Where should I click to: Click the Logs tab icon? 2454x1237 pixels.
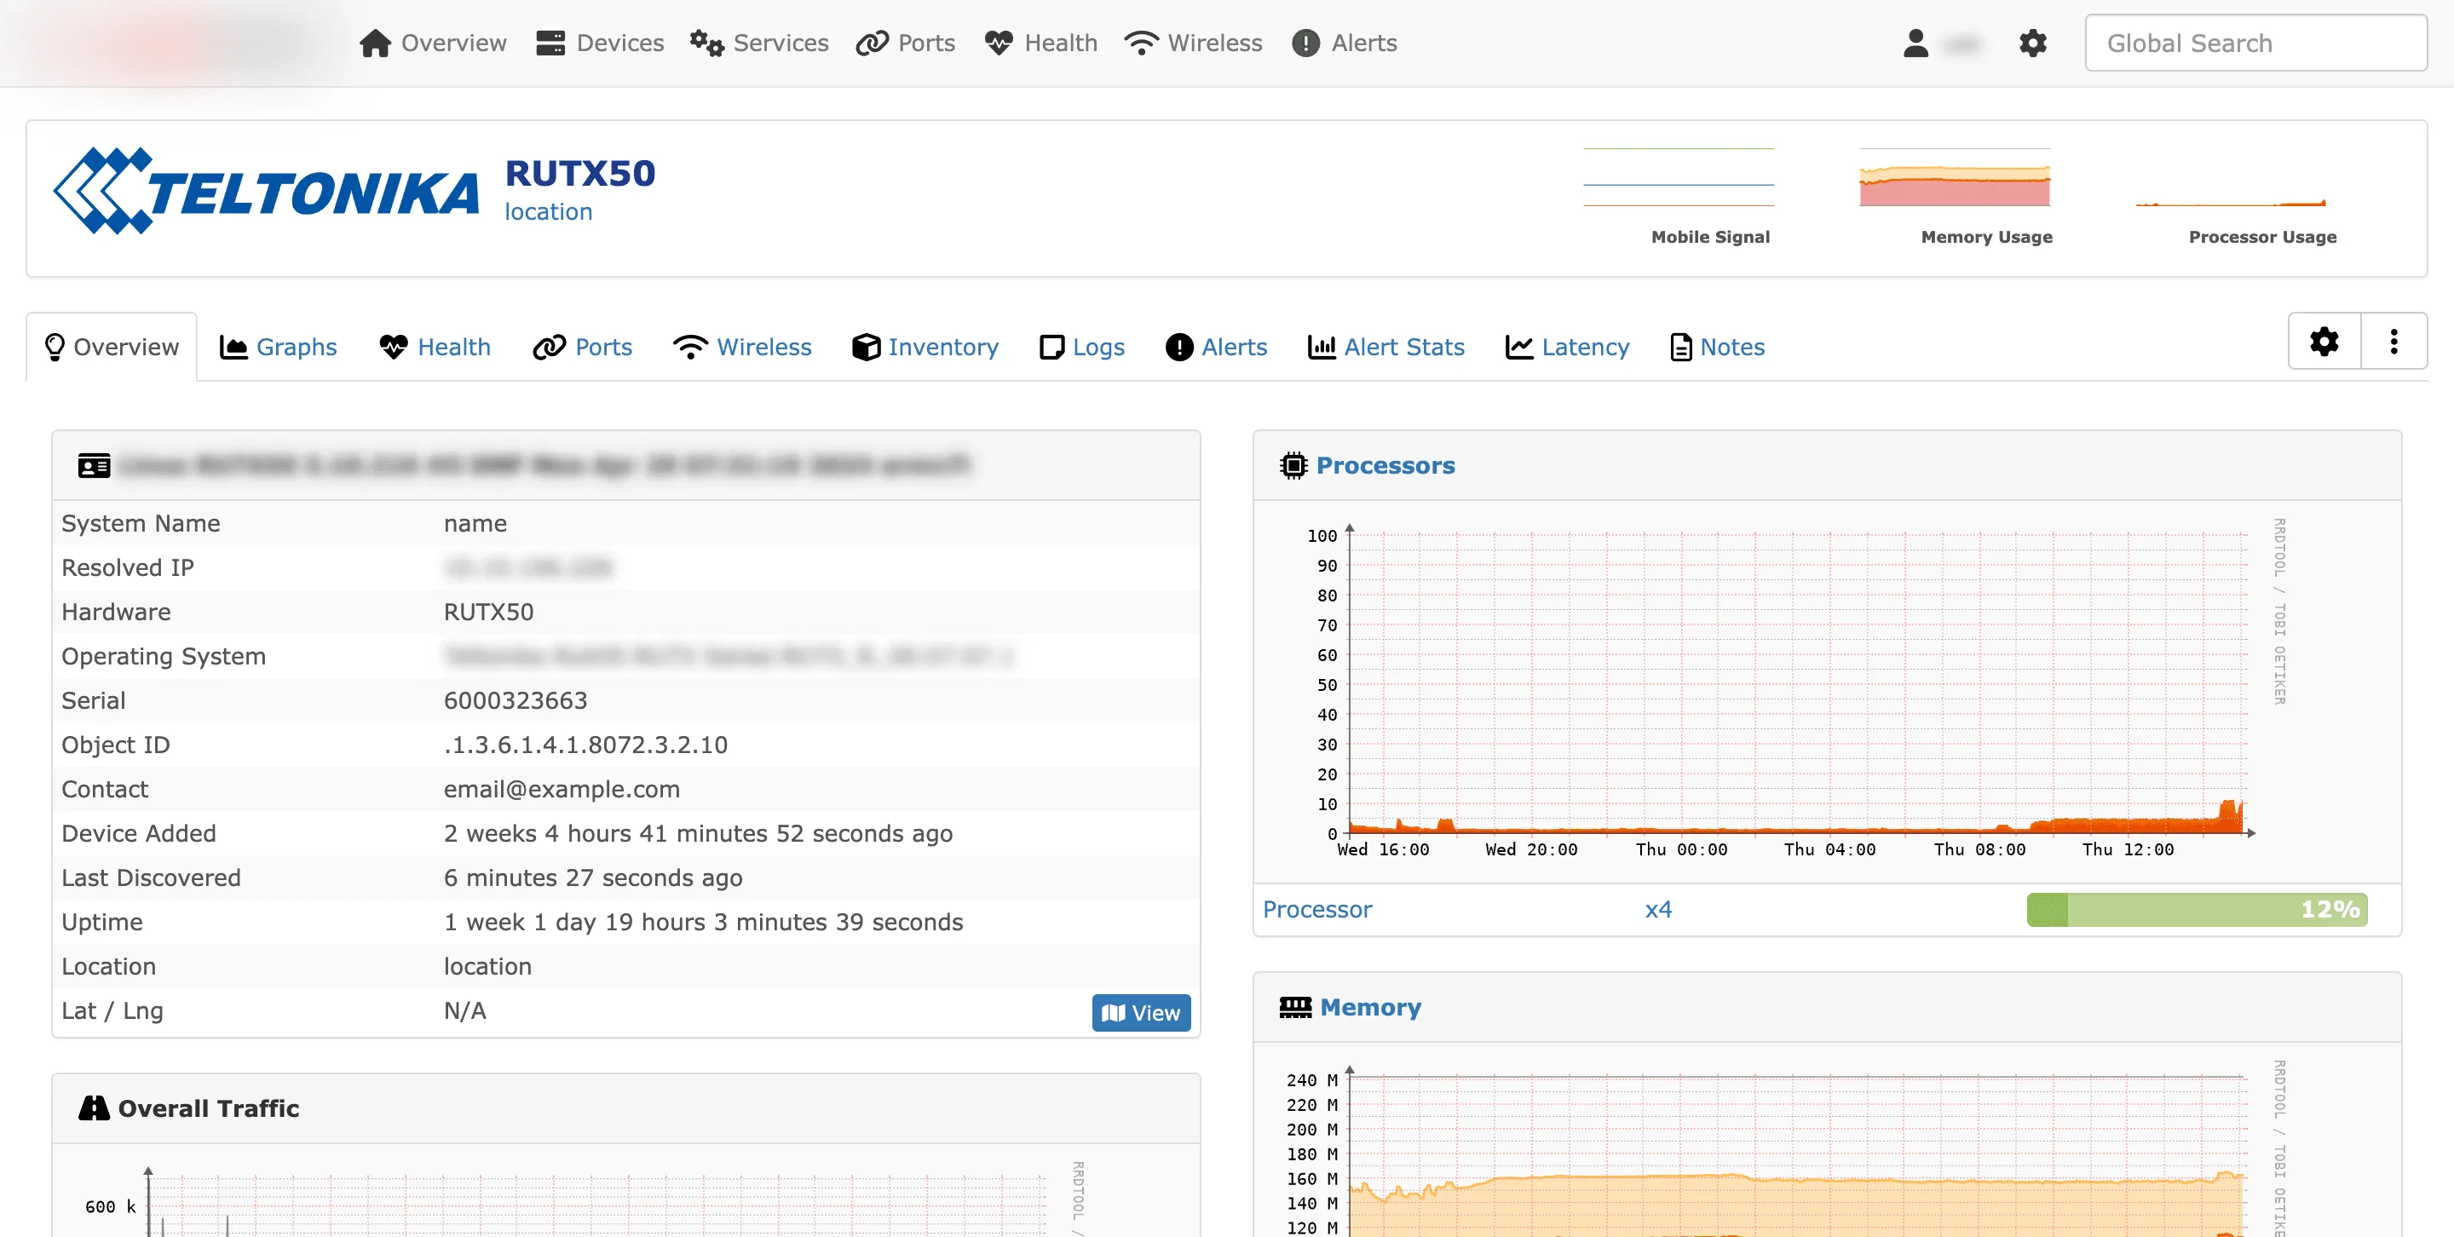coord(1051,348)
